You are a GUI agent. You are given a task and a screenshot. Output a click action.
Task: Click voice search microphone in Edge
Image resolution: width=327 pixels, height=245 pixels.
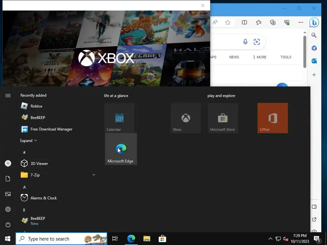[245, 42]
